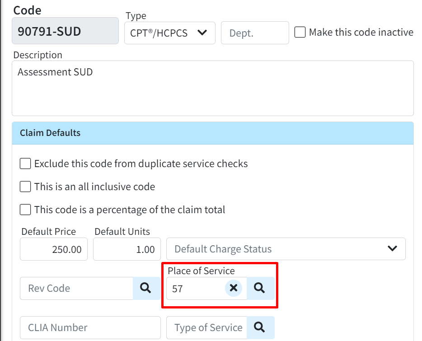Focus the Rev Code input field

coord(77,288)
